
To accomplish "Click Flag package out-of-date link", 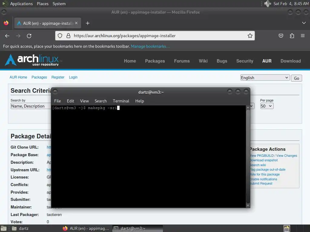I will tap(268, 169).
